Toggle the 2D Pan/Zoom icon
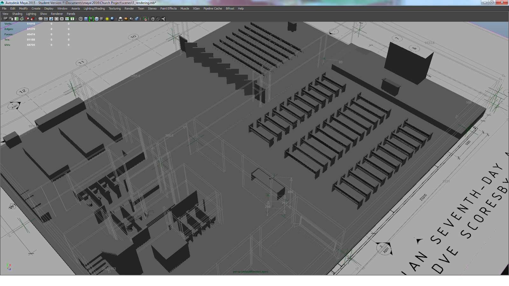Screen dimensions: 509x286 [27, 19]
